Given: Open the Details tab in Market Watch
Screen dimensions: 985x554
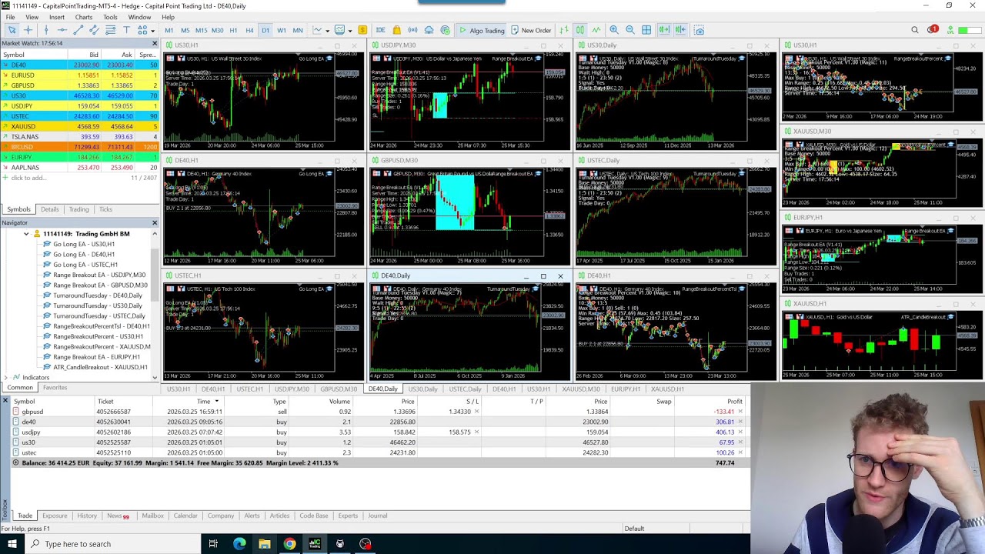Looking at the screenshot, I should point(50,209).
